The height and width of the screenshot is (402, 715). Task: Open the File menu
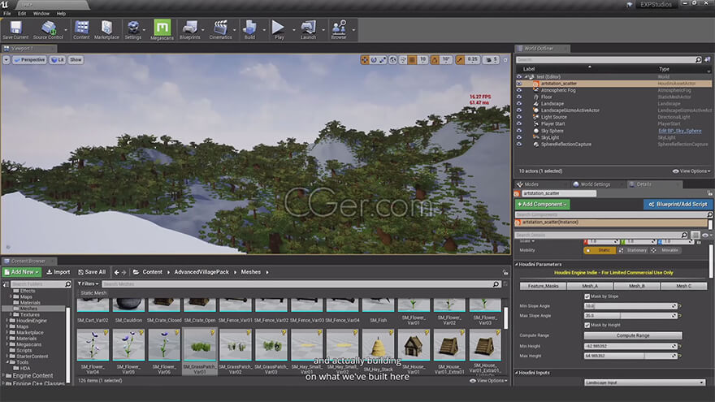click(7, 14)
